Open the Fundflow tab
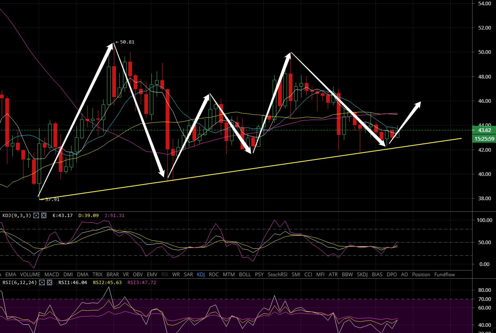496x333 pixels. [x=445, y=274]
